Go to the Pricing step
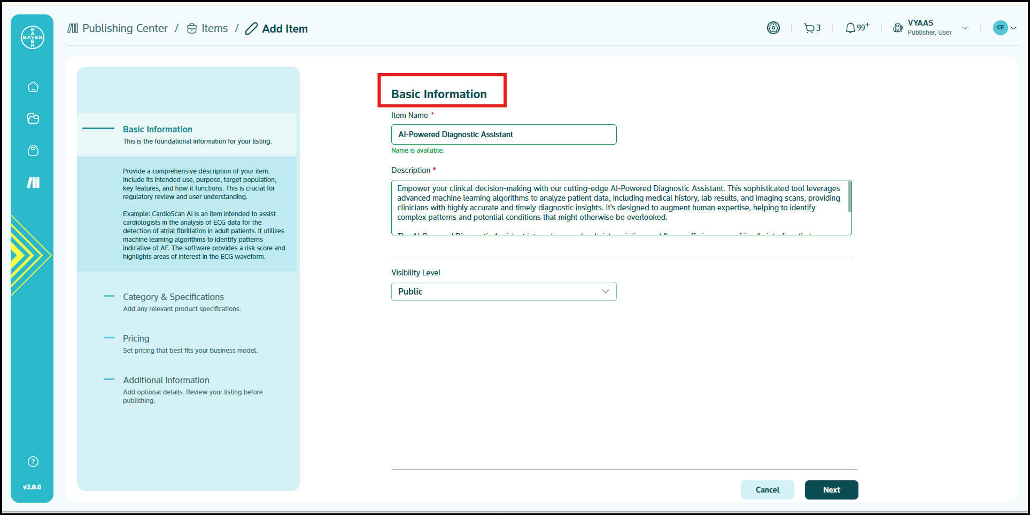This screenshot has height=515, width=1030. coord(136,338)
